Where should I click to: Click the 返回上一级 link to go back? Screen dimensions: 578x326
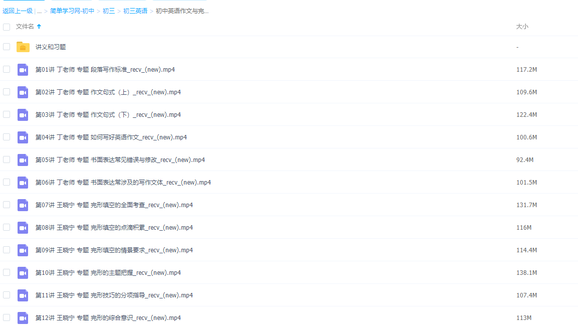(16, 10)
